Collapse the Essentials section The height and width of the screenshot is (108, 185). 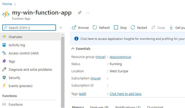[x=81, y=49]
